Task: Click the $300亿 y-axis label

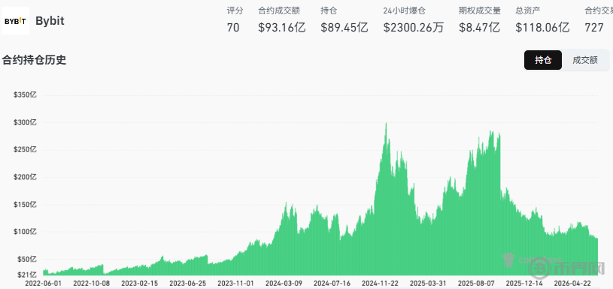Action: 25,122
